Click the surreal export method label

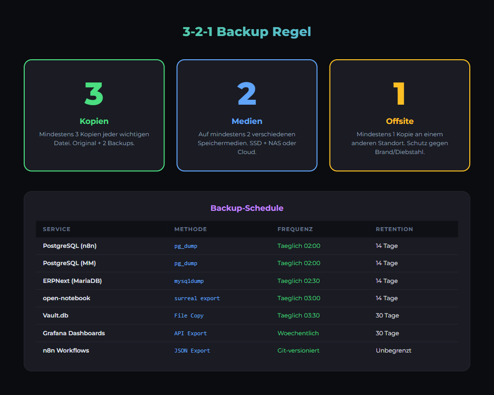(x=197, y=298)
